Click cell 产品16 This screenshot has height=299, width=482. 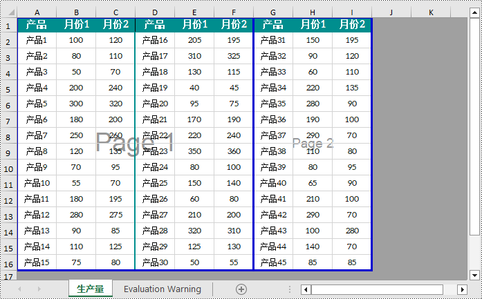[x=155, y=40]
